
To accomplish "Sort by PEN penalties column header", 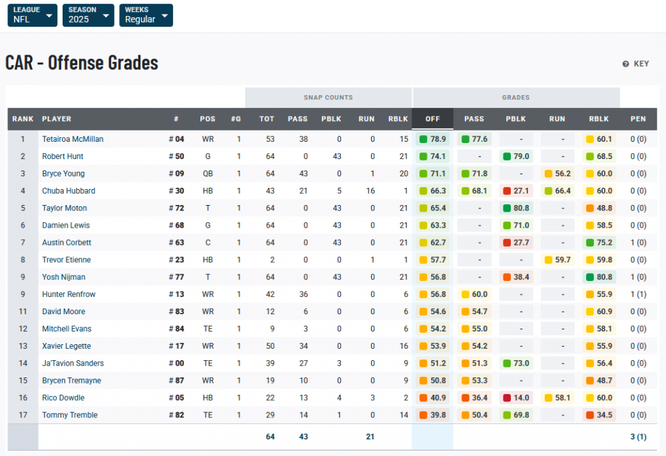I will (638, 119).
